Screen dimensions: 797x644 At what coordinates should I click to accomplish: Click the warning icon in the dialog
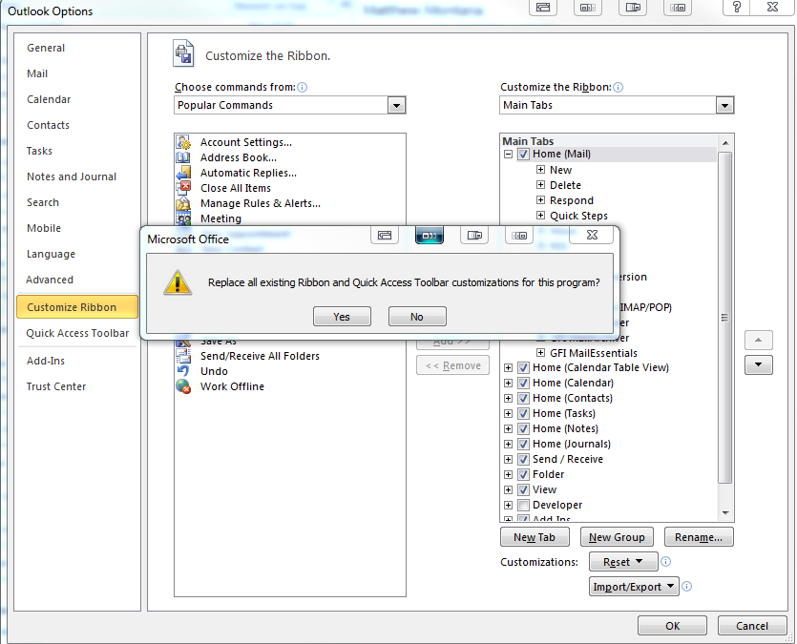tap(178, 283)
